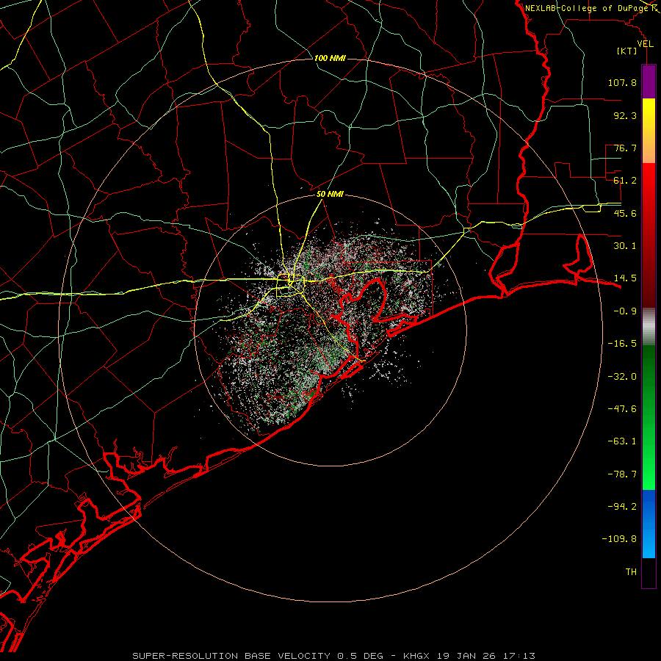The height and width of the screenshot is (661, 661).
Task: Select the -78.7 velocity scale value
Action: click(x=622, y=474)
